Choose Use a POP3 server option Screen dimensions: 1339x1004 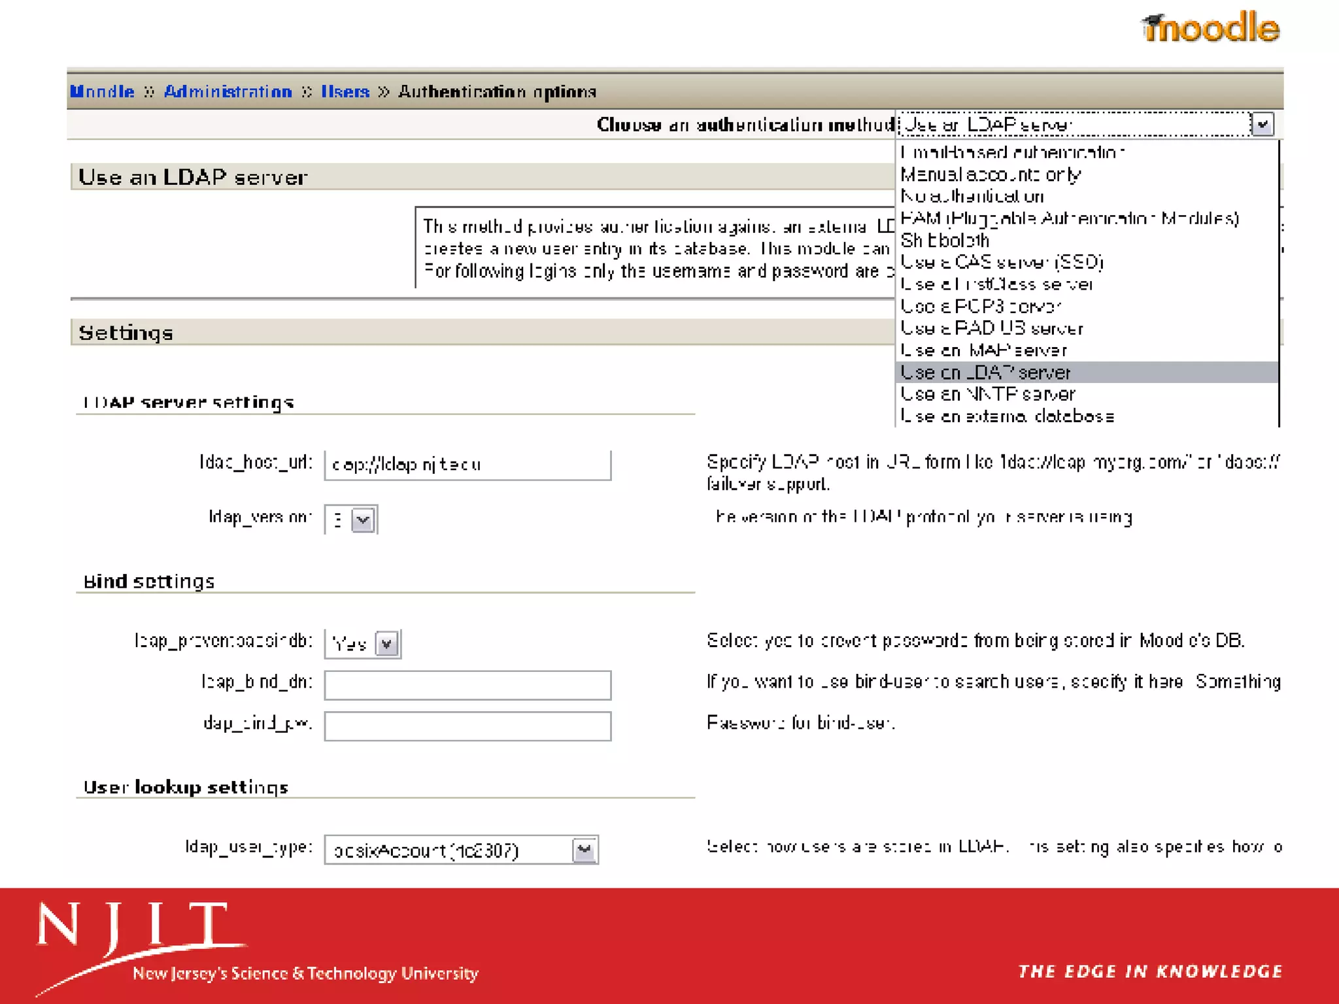[1087, 306]
